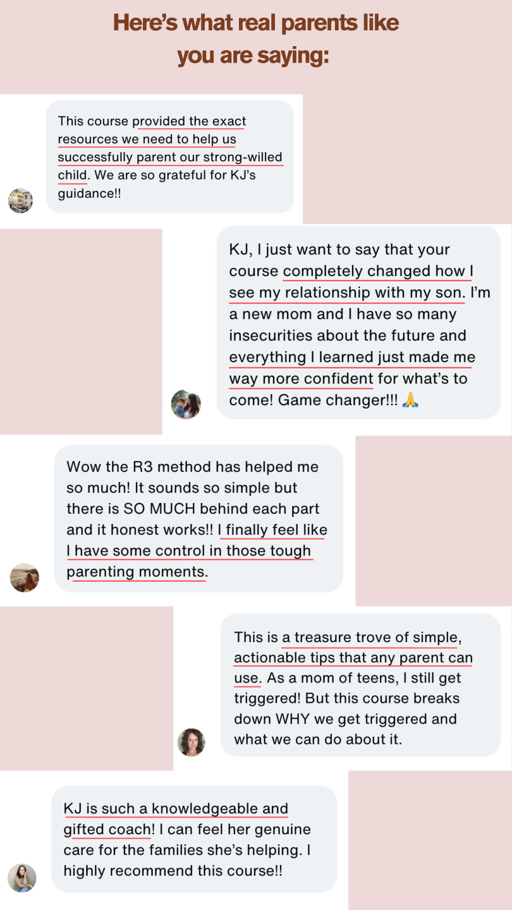Open the R3 method testimonial bubble
Screen dimensions: 512x910
[198, 518]
